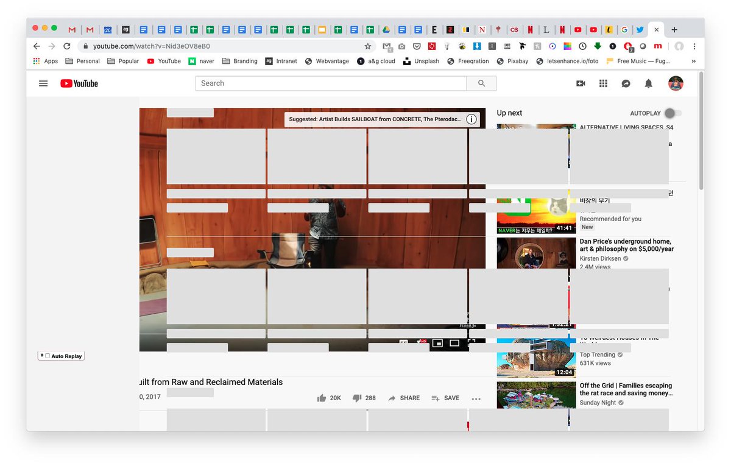Show hidden bookmarks with the » chevron
Screen dimensions: 731x466
[693, 61]
